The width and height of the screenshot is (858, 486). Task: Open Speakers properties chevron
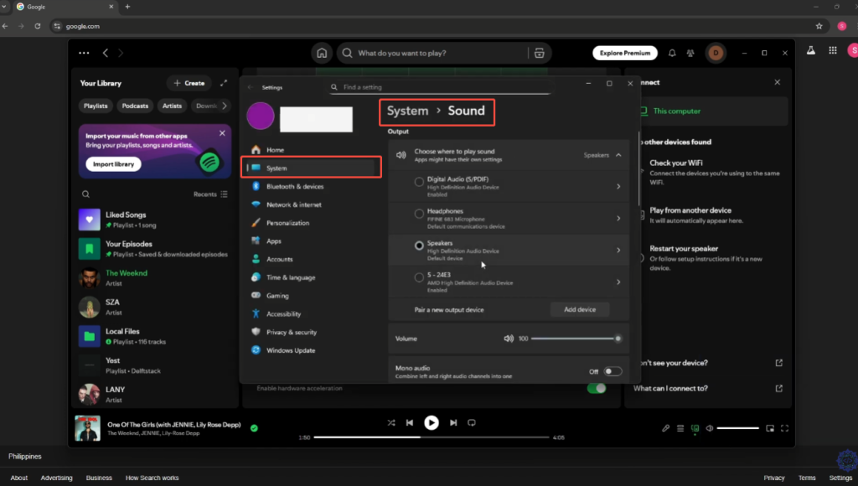point(618,250)
